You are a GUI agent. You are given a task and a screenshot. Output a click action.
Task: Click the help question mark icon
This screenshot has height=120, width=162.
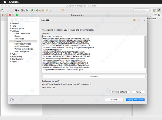[12, 99]
